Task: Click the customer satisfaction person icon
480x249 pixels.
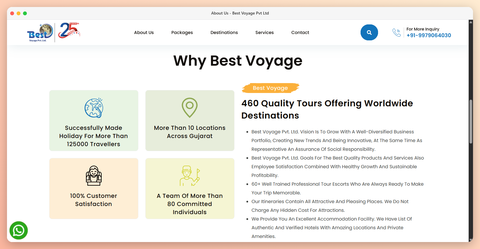Action: (94, 175)
